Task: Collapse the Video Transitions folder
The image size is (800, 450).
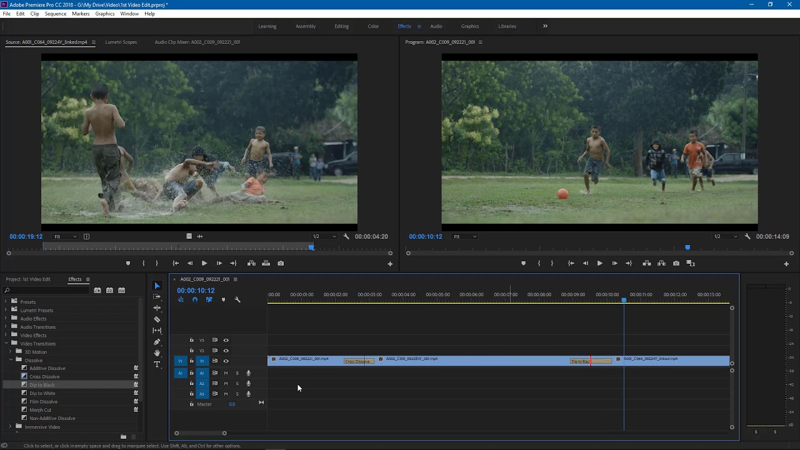Action: coord(6,343)
